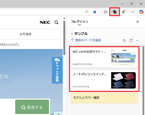Launch the Copilot icon
The width and height of the screenshot is (145, 115).
pyautogui.click(x=141, y=12)
